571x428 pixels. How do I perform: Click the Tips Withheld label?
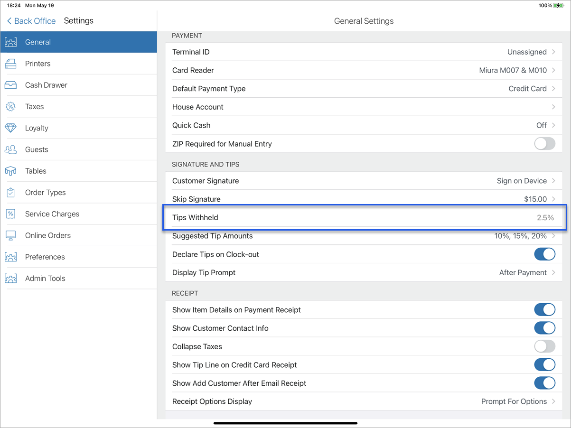tap(195, 218)
